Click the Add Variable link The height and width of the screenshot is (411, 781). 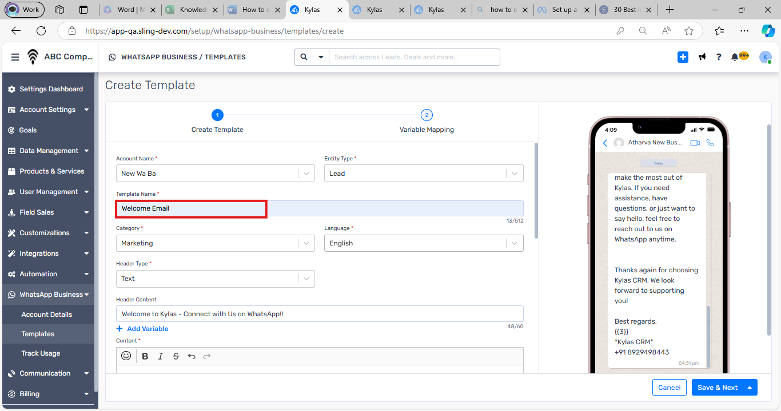(142, 329)
